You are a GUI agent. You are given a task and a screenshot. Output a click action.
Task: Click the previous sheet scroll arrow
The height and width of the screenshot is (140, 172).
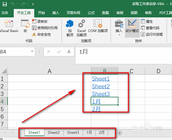(x=5, y=133)
